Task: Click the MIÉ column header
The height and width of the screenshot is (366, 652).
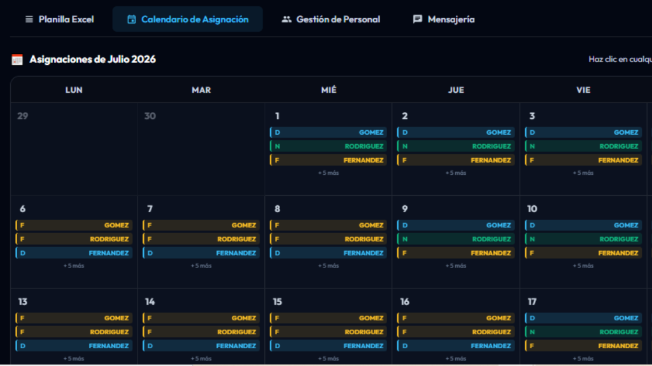Action: click(329, 90)
